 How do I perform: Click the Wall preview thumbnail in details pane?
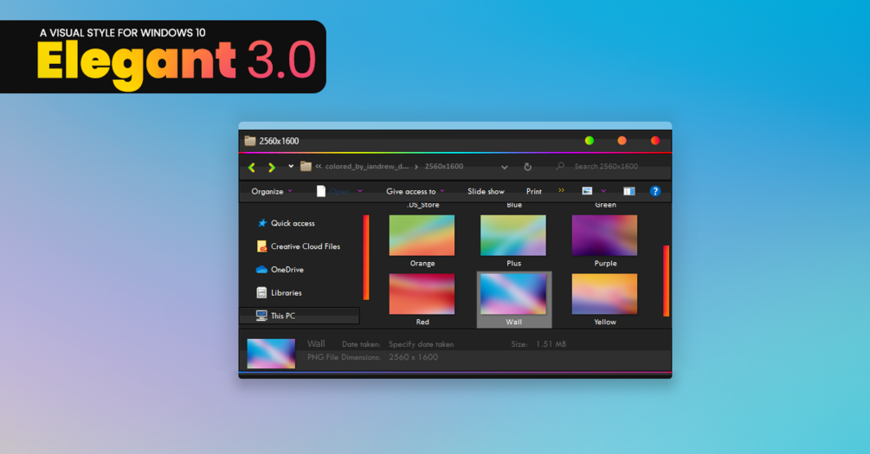(271, 353)
